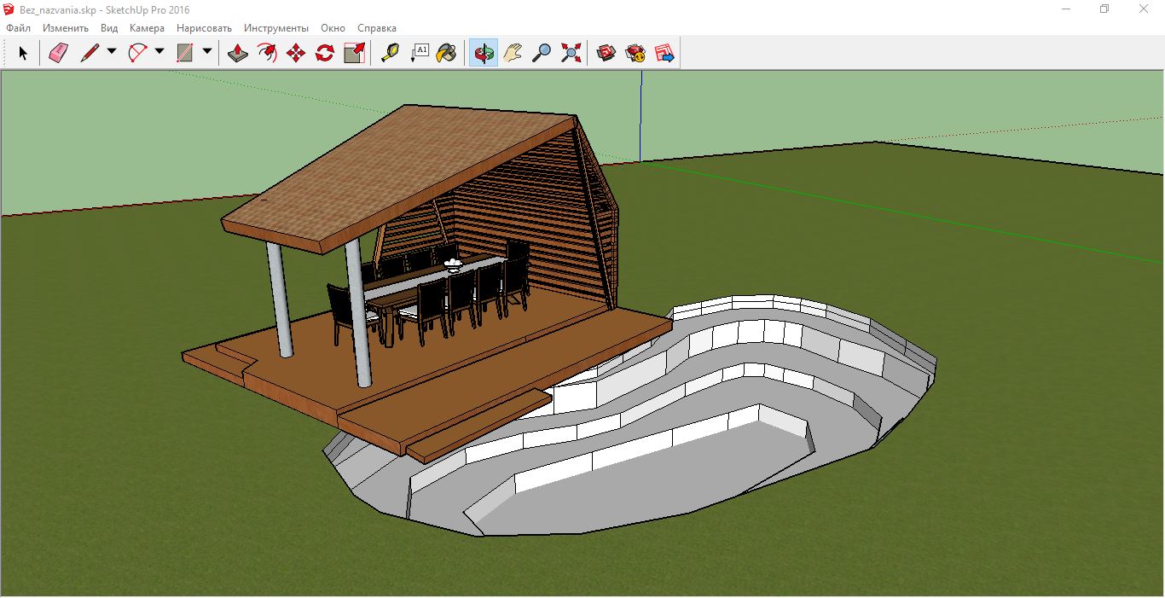This screenshot has width=1165, height=598.
Task: Open the Изменить menu
Action: tap(66, 28)
